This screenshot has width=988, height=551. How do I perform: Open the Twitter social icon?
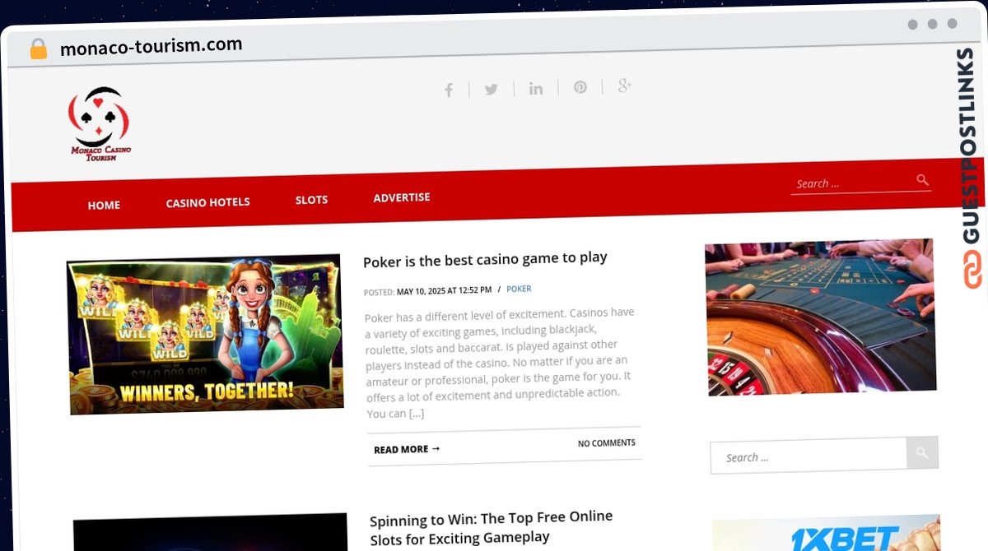coord(492,89)
